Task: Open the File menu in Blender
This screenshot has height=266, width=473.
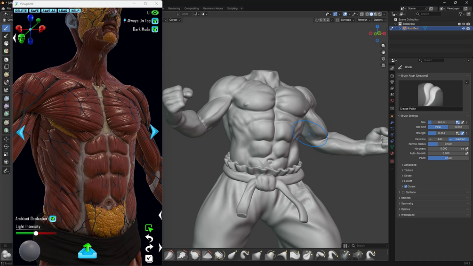Action: [9, 8]
